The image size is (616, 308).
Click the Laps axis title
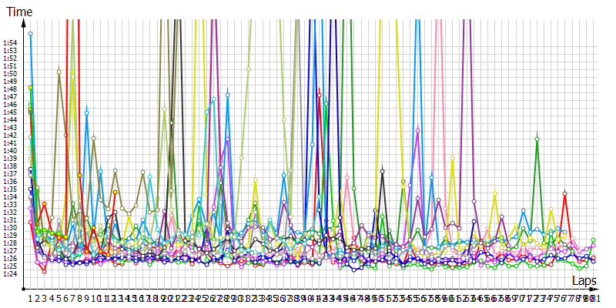(584, 282)
